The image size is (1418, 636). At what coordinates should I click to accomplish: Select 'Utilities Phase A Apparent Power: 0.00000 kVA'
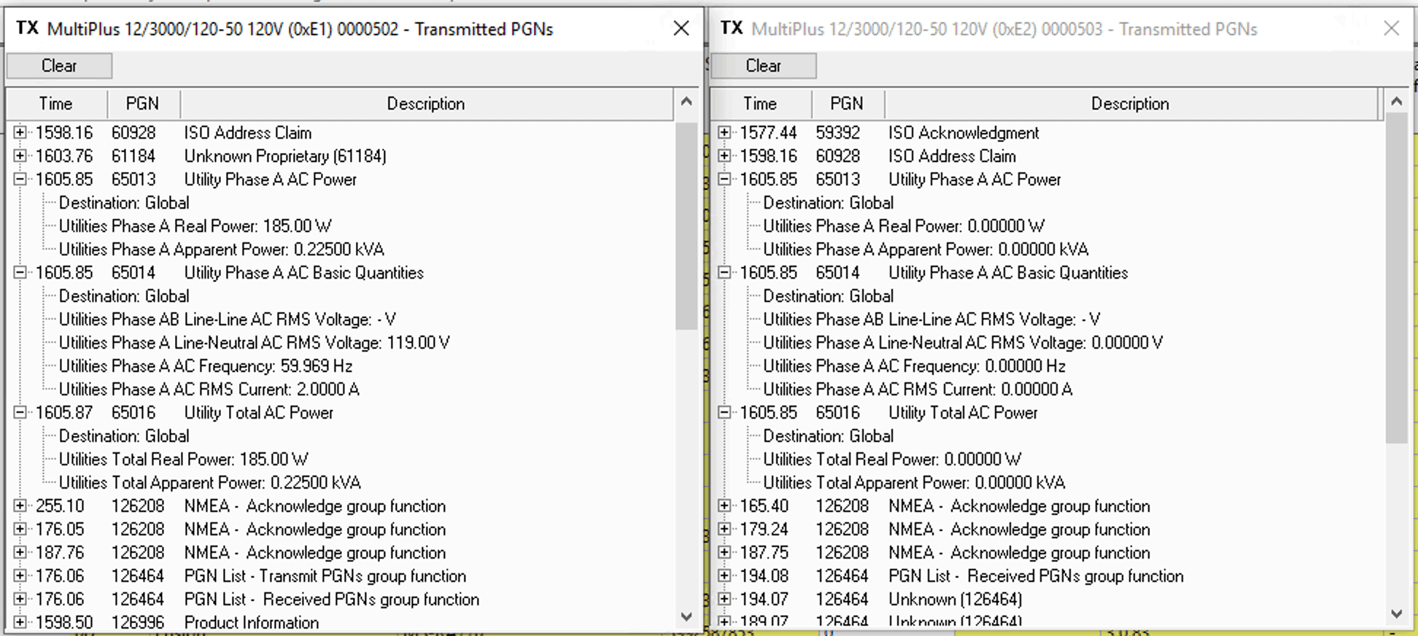tap(926, 249)
